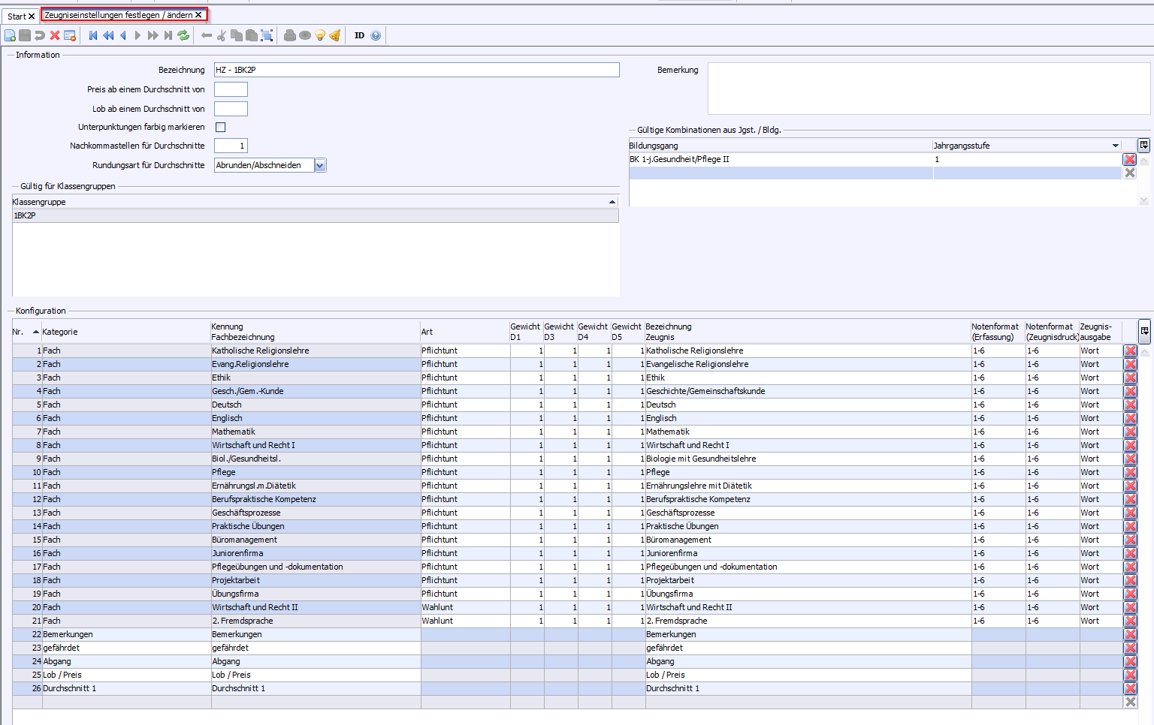Click the ID toolbar button
Image resolution: width=1154 pixels, height=725 pixels.
coord(359,35)
